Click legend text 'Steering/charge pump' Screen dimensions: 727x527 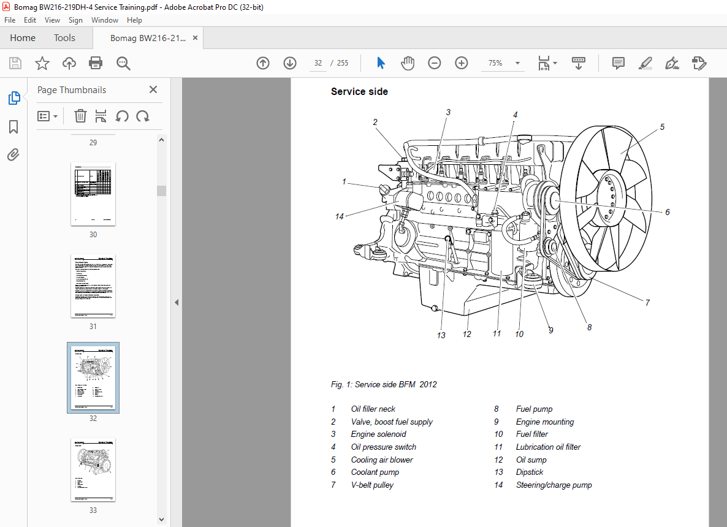(x=554, y=485)
